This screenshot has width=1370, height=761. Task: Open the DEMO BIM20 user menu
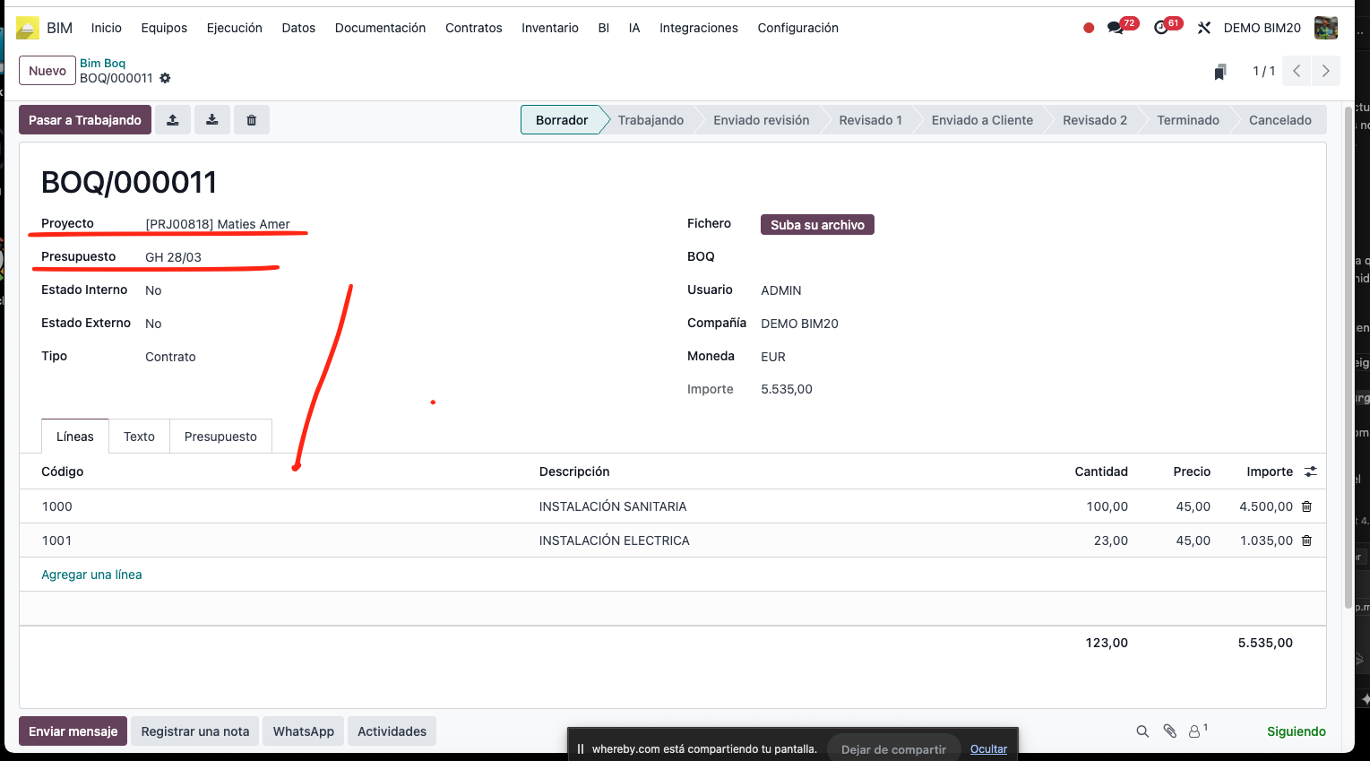(1262, 28)
